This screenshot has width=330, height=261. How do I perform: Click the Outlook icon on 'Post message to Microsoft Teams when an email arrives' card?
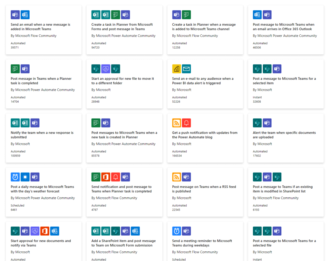coord(257,15)
